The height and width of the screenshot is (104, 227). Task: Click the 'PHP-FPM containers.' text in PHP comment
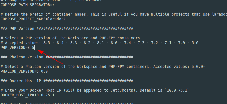tap(121, 38)
